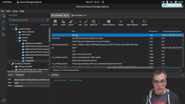Switch to the Properties tab
Screen dimensions: 185x104
[x=20, y=75]
